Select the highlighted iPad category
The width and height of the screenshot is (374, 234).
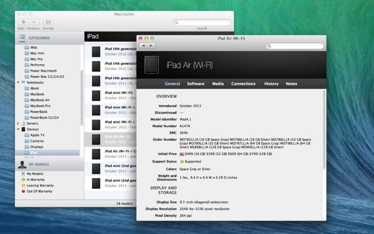[x=47, y=153]
